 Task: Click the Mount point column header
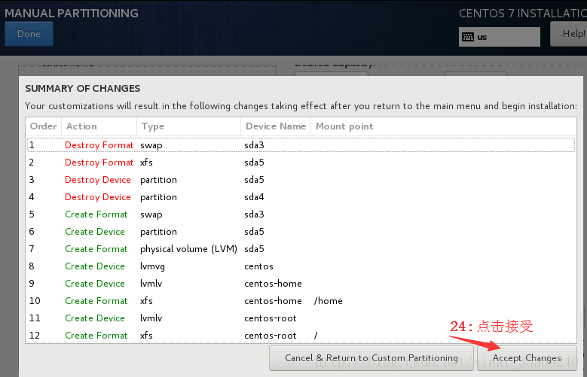(x=444, y=126)
